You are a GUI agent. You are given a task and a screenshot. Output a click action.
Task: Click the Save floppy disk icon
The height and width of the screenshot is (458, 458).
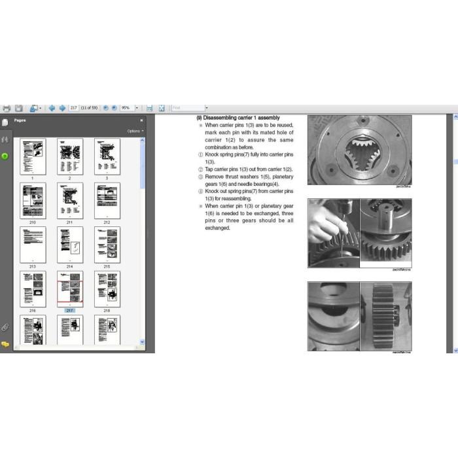19,109
